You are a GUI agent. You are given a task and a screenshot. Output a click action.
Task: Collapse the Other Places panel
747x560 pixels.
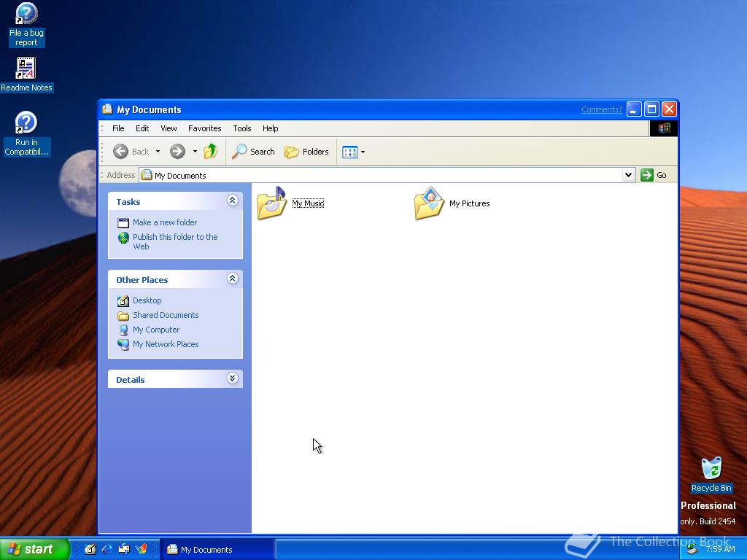233,279
